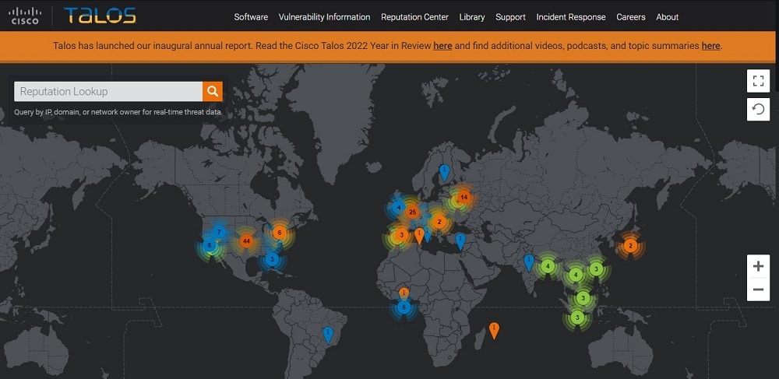The width and height of the screenshot is (779, 379).
Task: Click the blue pin in Brazil
Action: (328, 335)
